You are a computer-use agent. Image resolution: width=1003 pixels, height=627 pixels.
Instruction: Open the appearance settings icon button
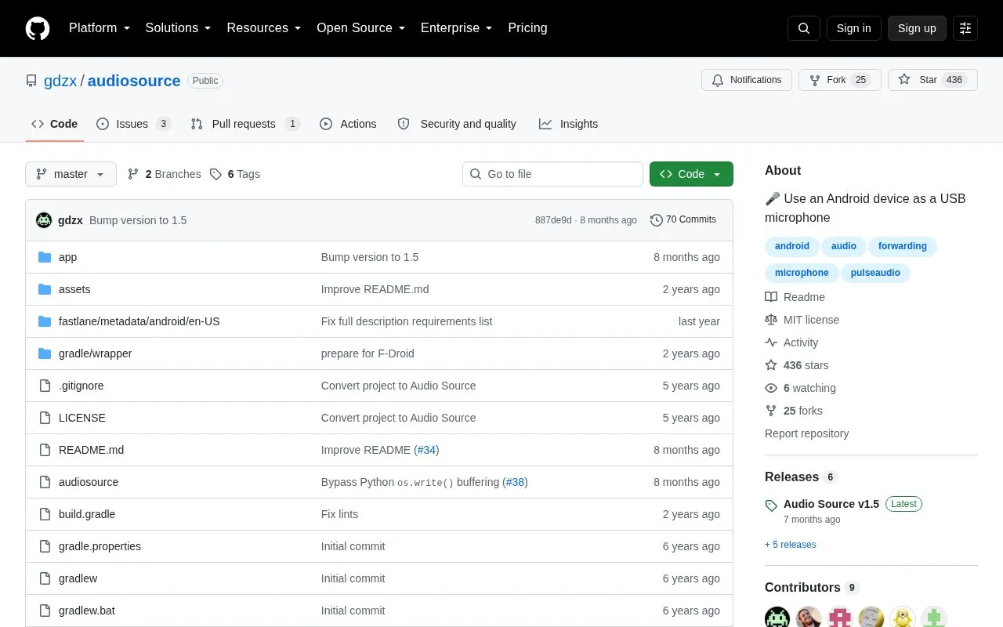965,28
